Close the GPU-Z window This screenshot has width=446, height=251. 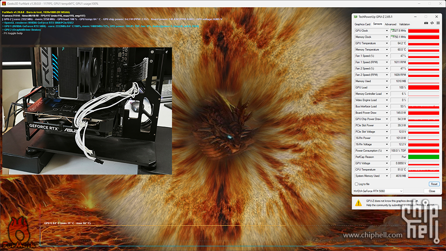(436, 17)
